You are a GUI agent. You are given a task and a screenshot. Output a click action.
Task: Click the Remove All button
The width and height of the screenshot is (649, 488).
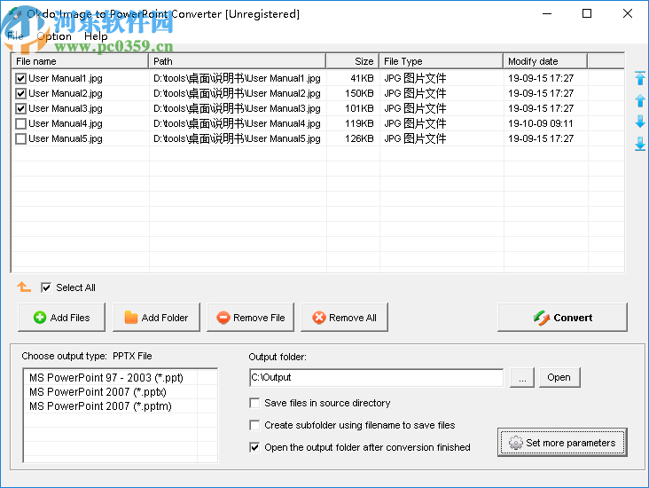pos(344,318)
